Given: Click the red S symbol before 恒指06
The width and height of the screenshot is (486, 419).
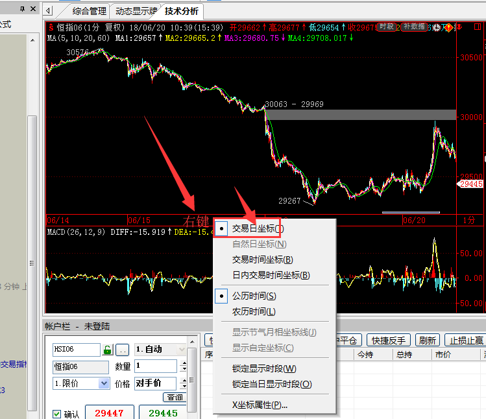Looking at the screenshot, I should tap(51, 28).
